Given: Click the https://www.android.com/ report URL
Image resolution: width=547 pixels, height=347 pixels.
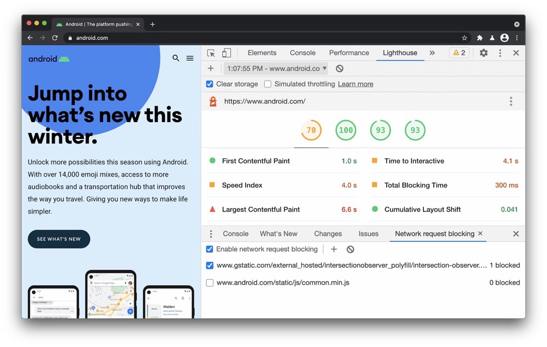Looking at the screenshot, I should (265, 101).
